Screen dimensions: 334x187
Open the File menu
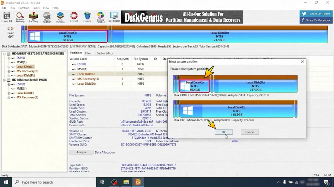click(4, 8)
